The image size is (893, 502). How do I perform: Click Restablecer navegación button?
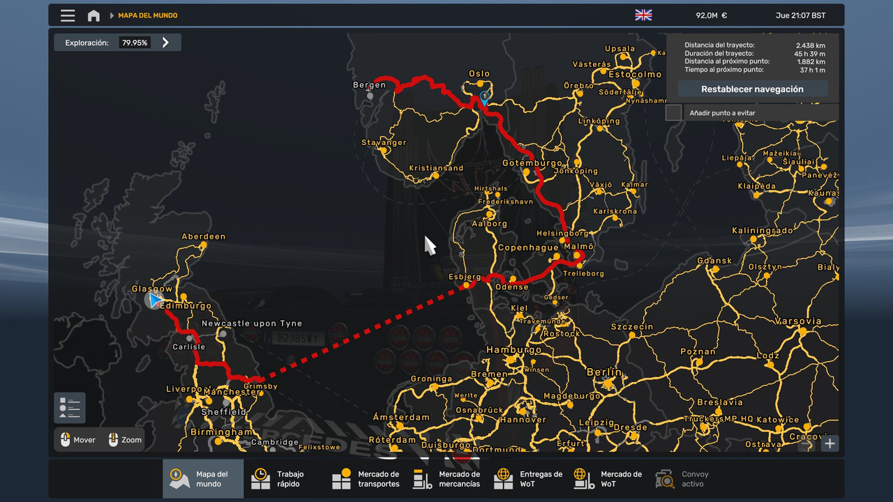[x=752, y=89]
